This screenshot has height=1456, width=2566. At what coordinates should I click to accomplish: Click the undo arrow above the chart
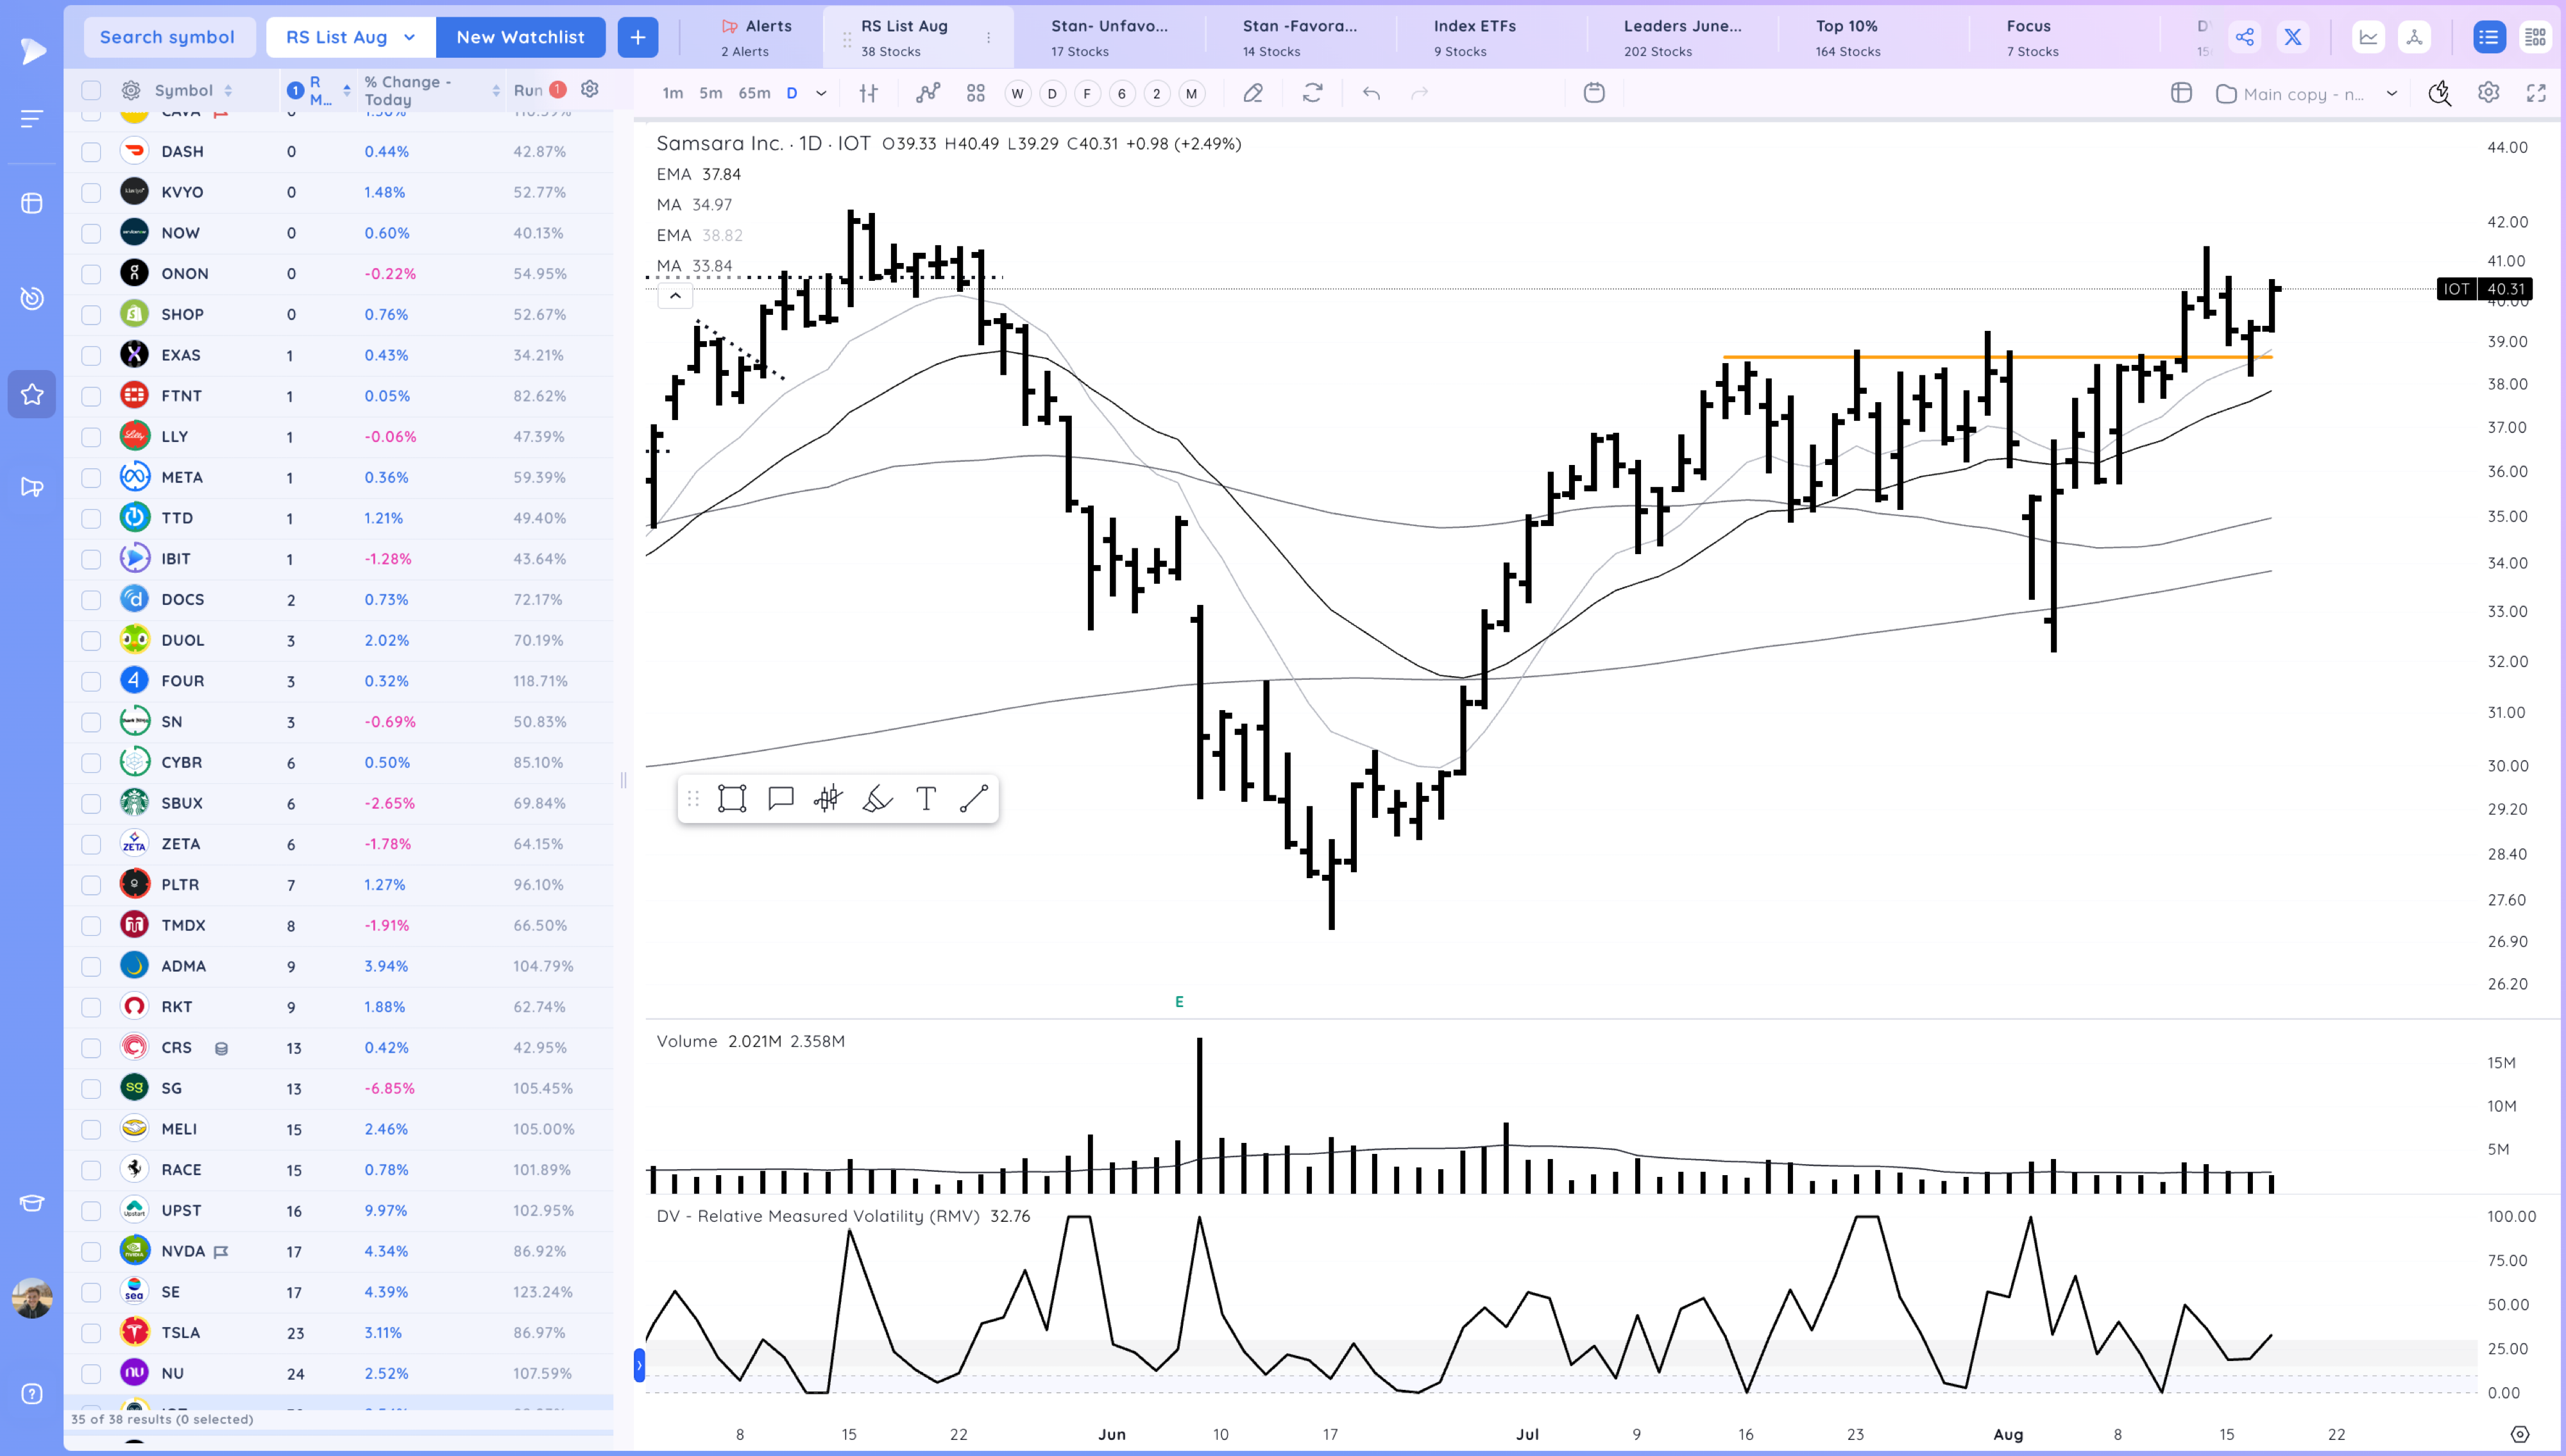click(x=1371, y=92)
